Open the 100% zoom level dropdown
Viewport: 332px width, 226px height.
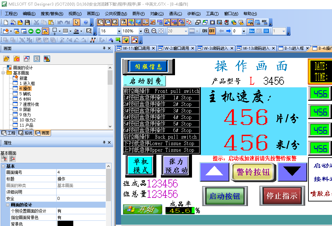coord(141,31)
